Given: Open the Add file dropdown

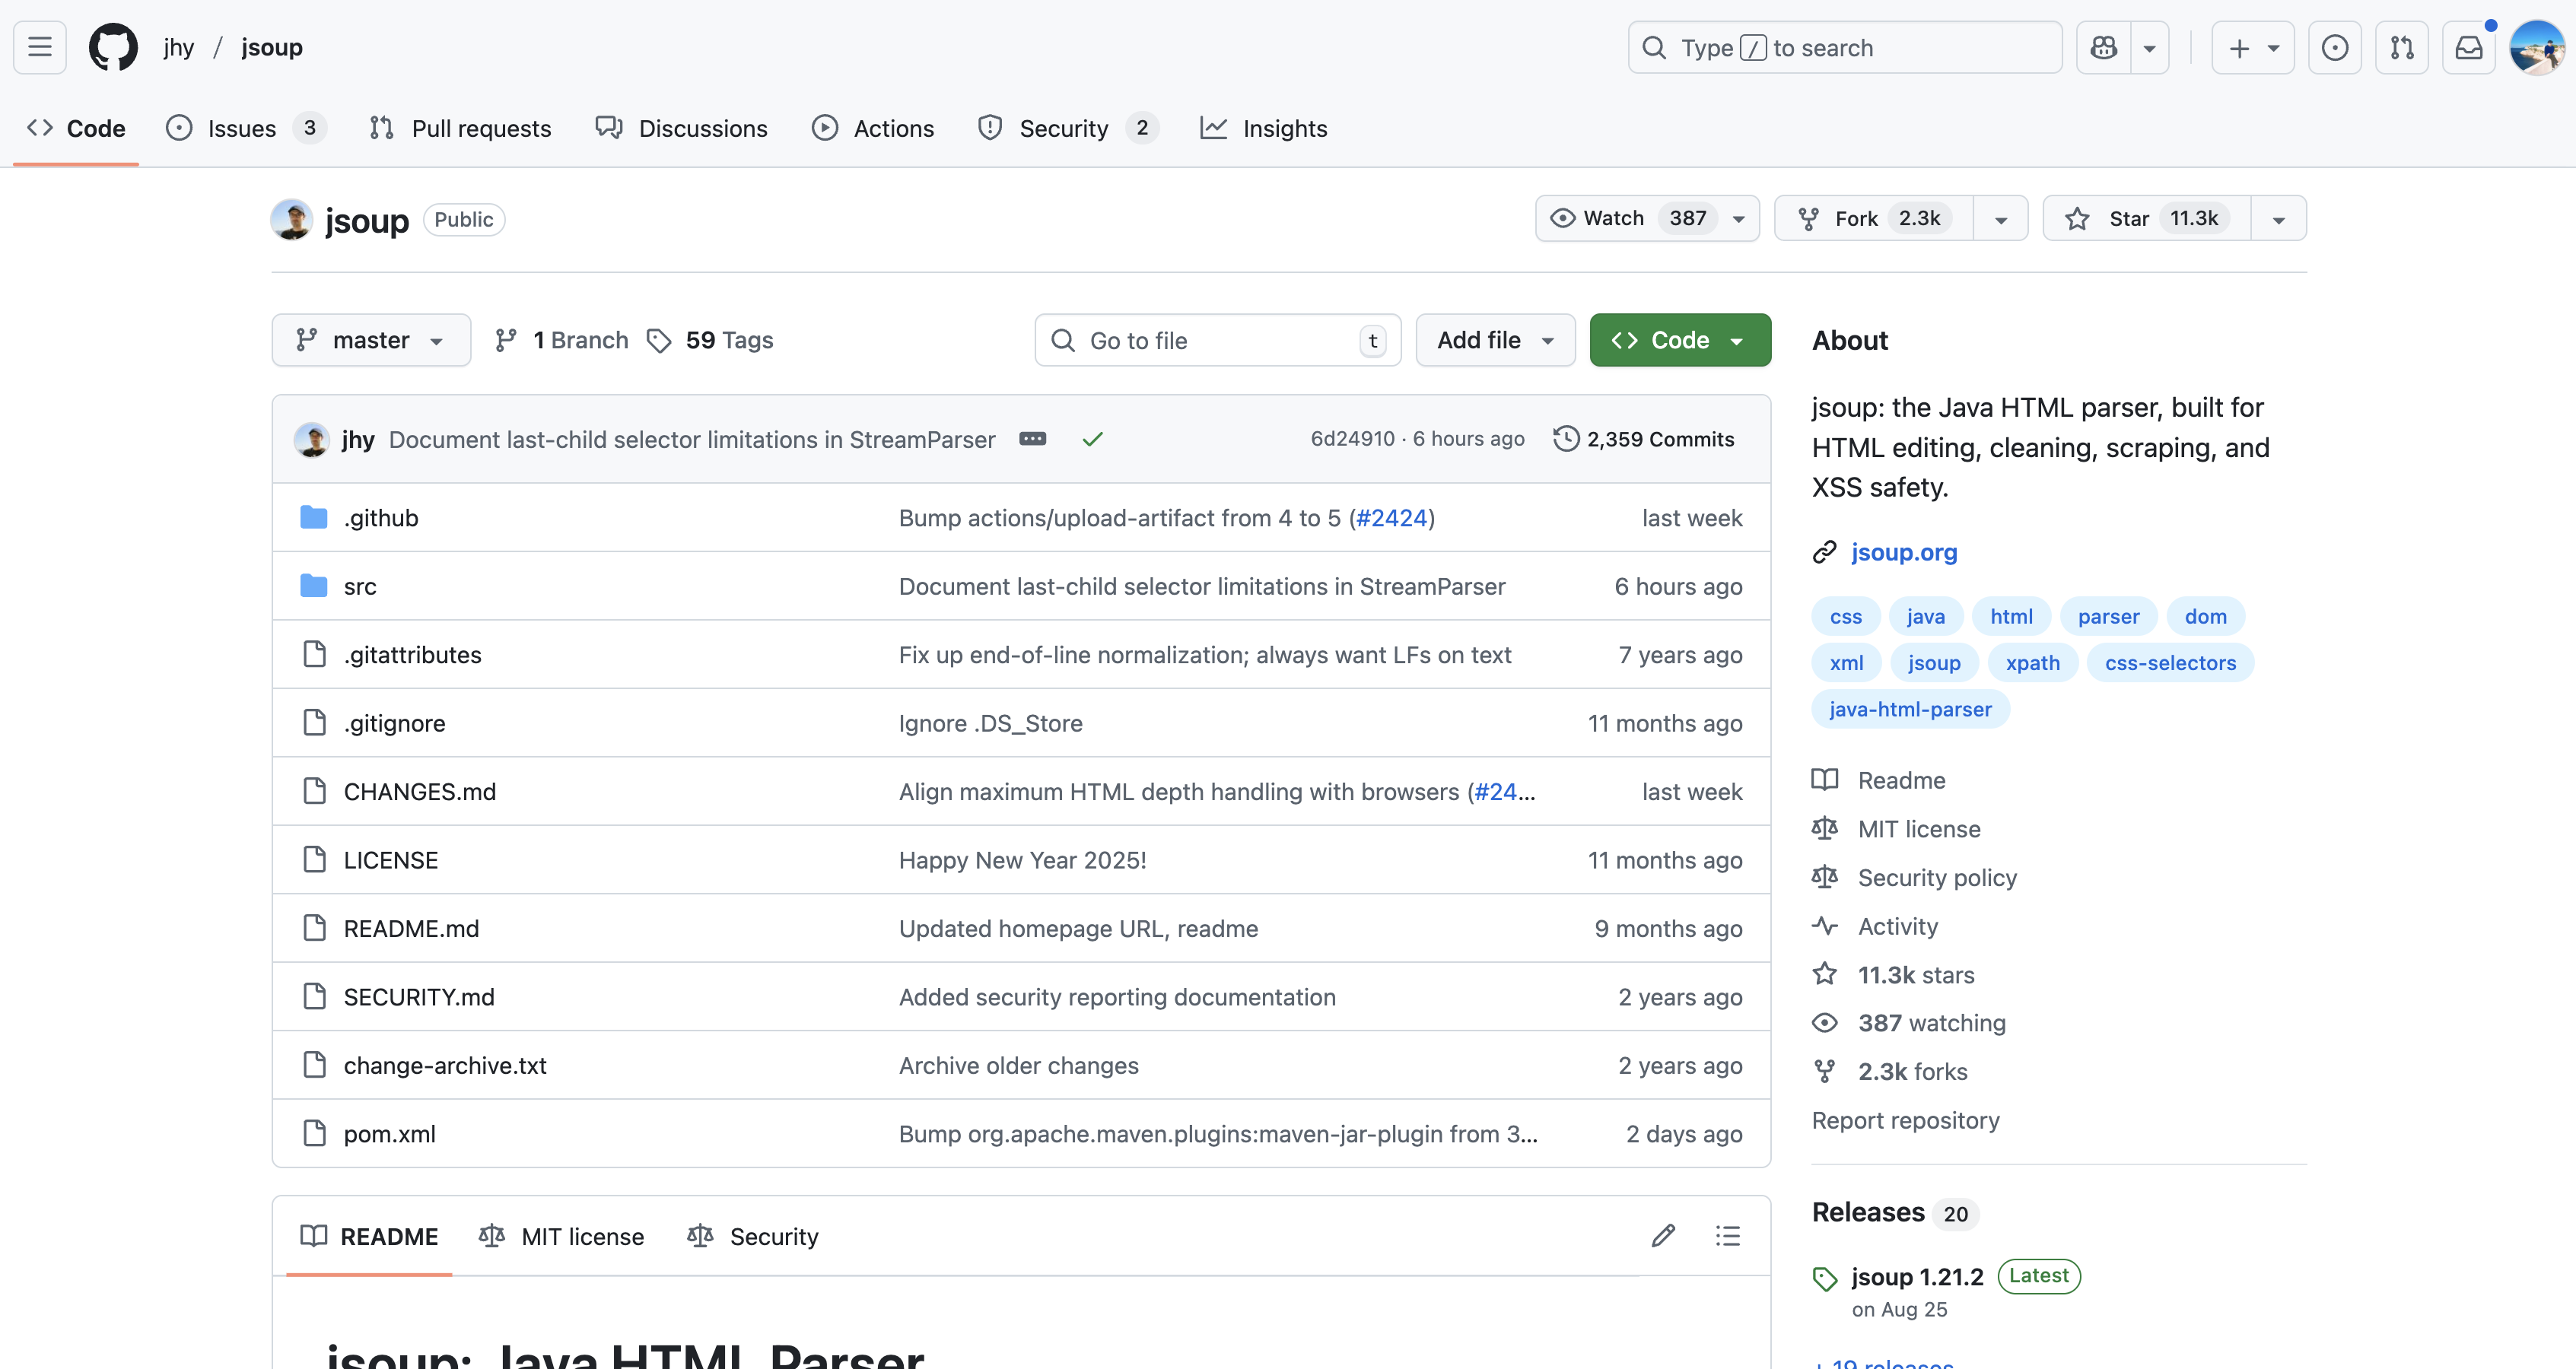Looking at the screenshot, I should tap(1495, 340).
